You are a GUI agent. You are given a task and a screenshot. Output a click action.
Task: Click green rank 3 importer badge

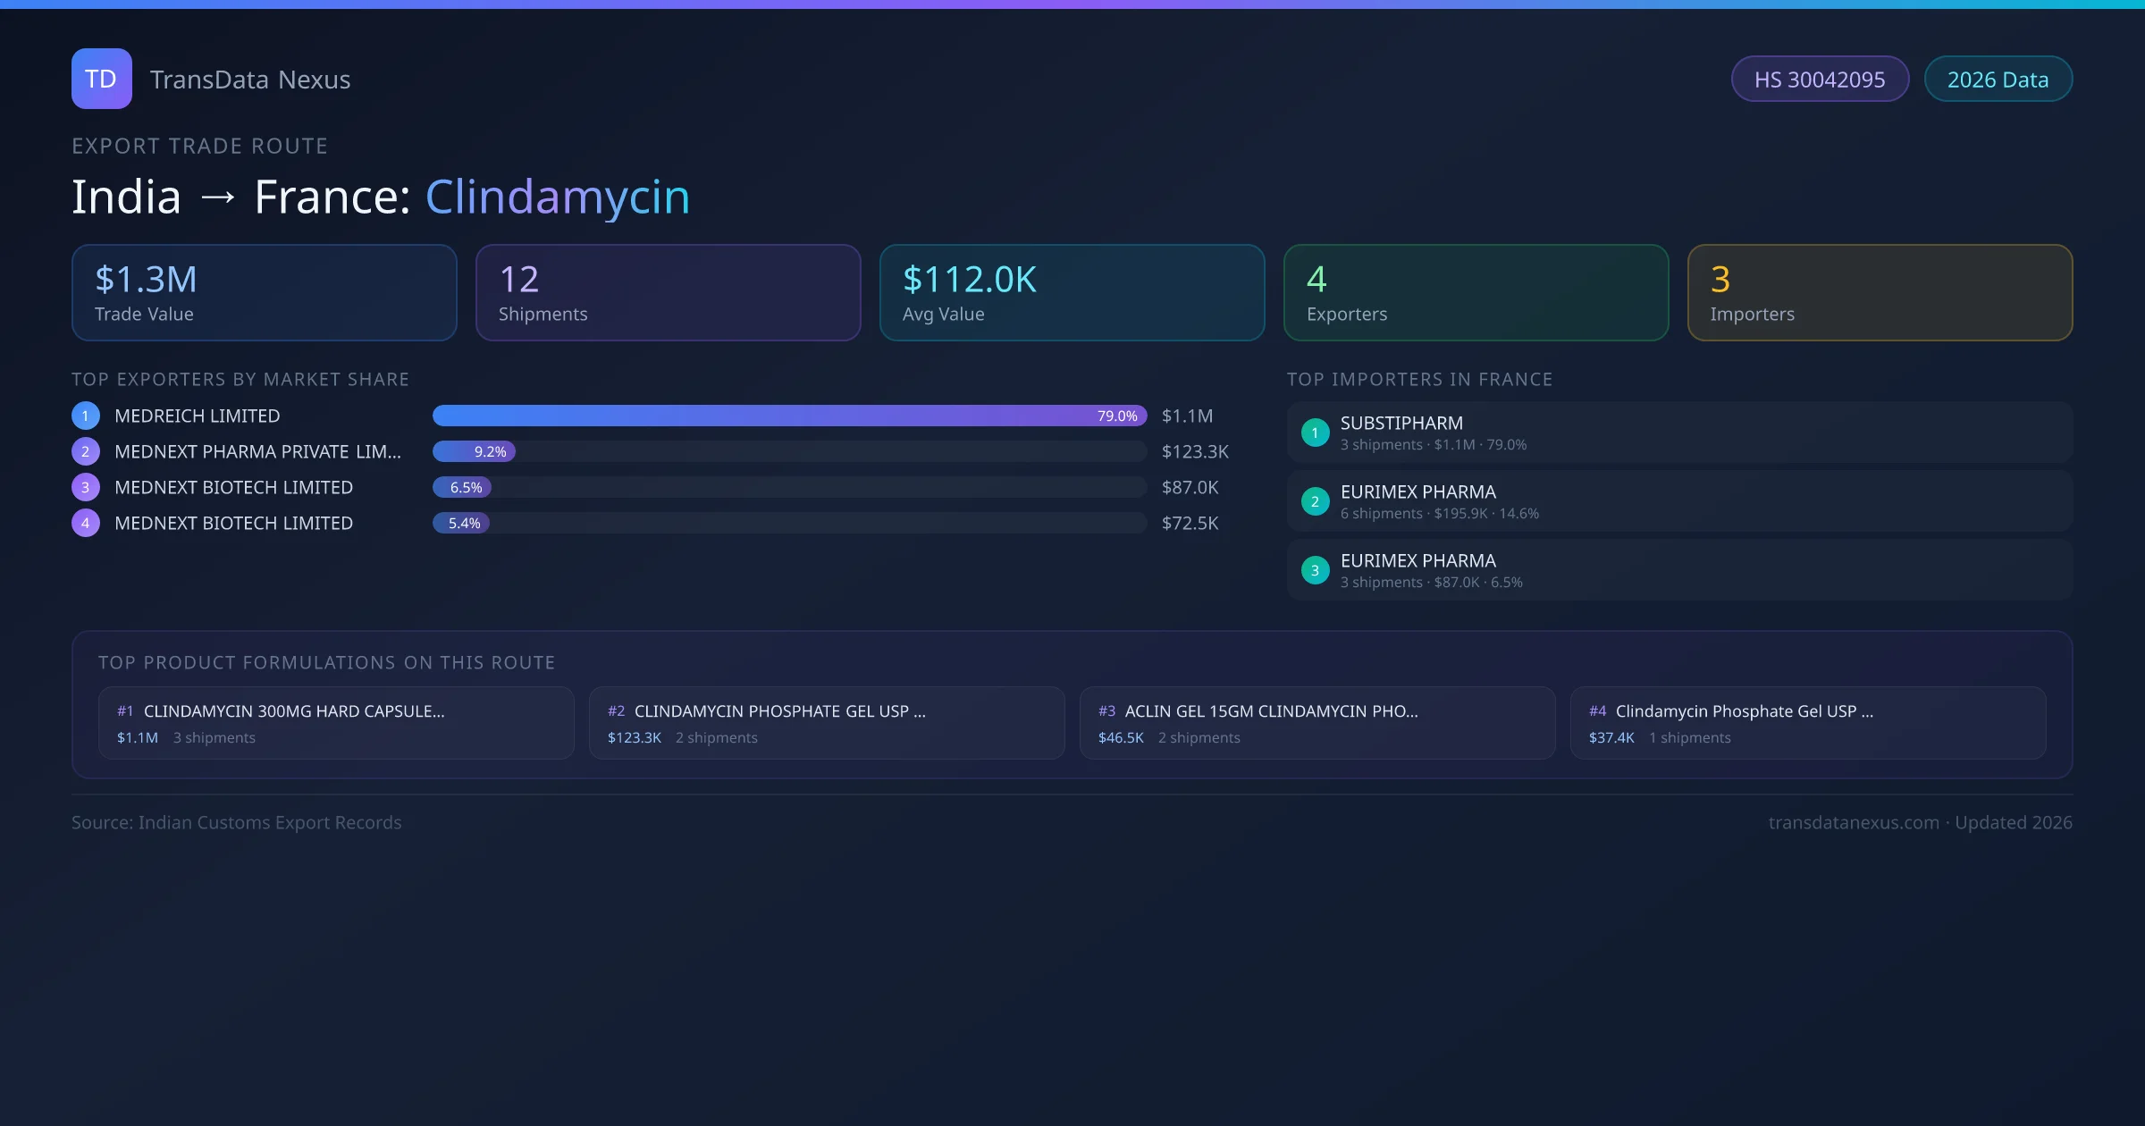pos(1315,570)
